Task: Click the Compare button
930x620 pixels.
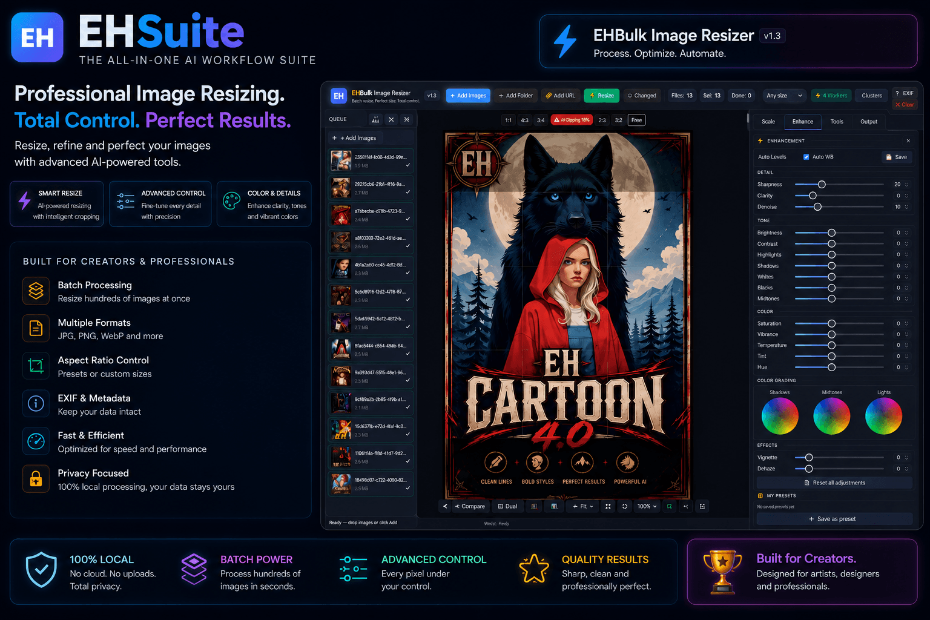Action: 470,506
